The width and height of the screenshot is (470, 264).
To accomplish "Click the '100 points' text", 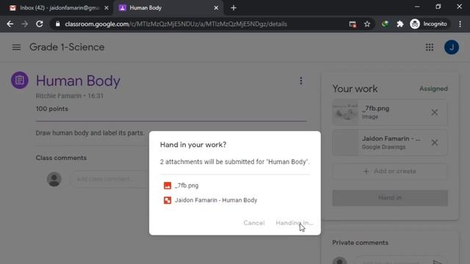I will tap(52, 109).
